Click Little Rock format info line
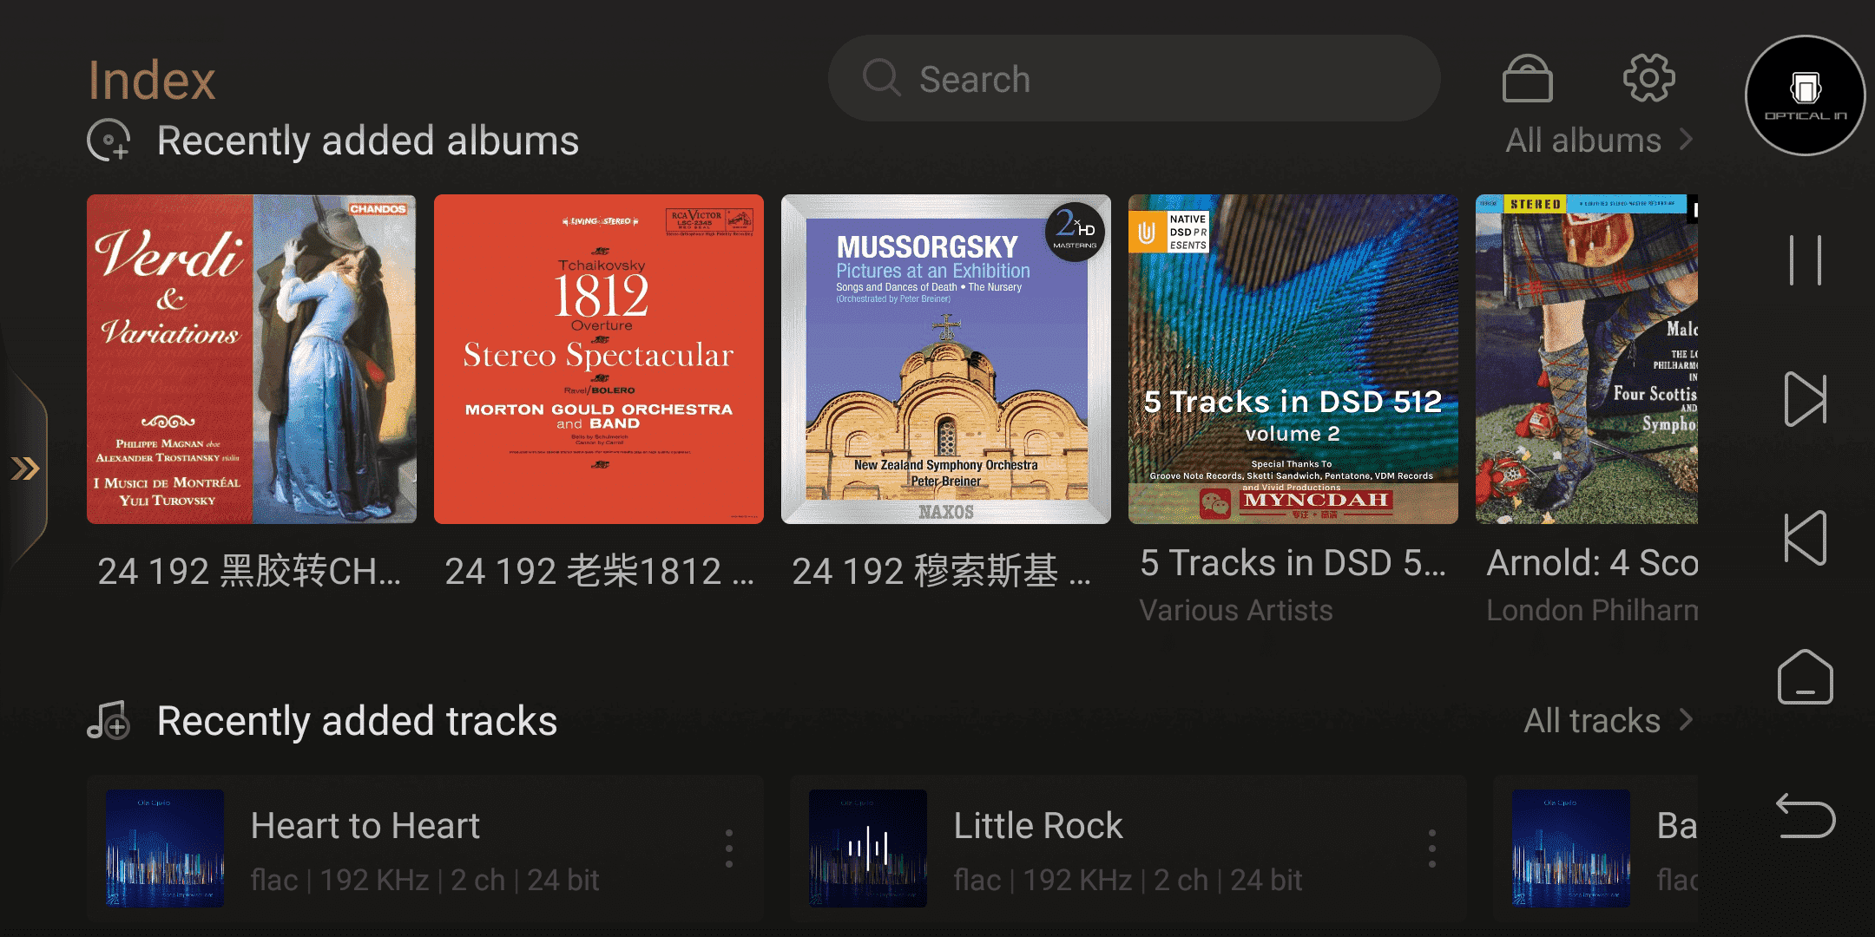 [x=1128, y=881]
